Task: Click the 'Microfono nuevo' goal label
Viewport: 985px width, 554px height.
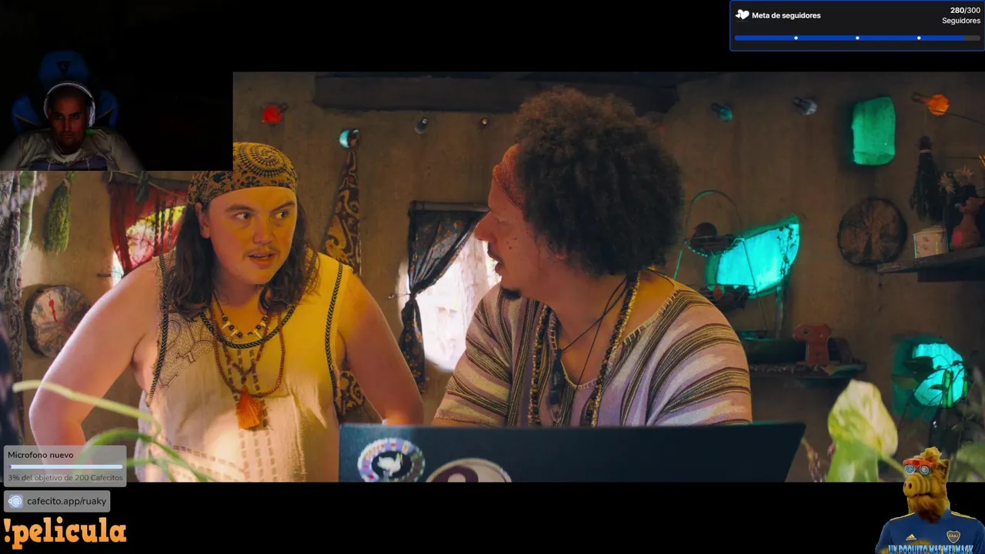Action: point(40,455)
